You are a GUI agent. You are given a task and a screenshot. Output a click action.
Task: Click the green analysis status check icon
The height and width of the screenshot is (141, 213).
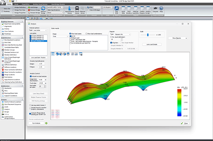46,123
